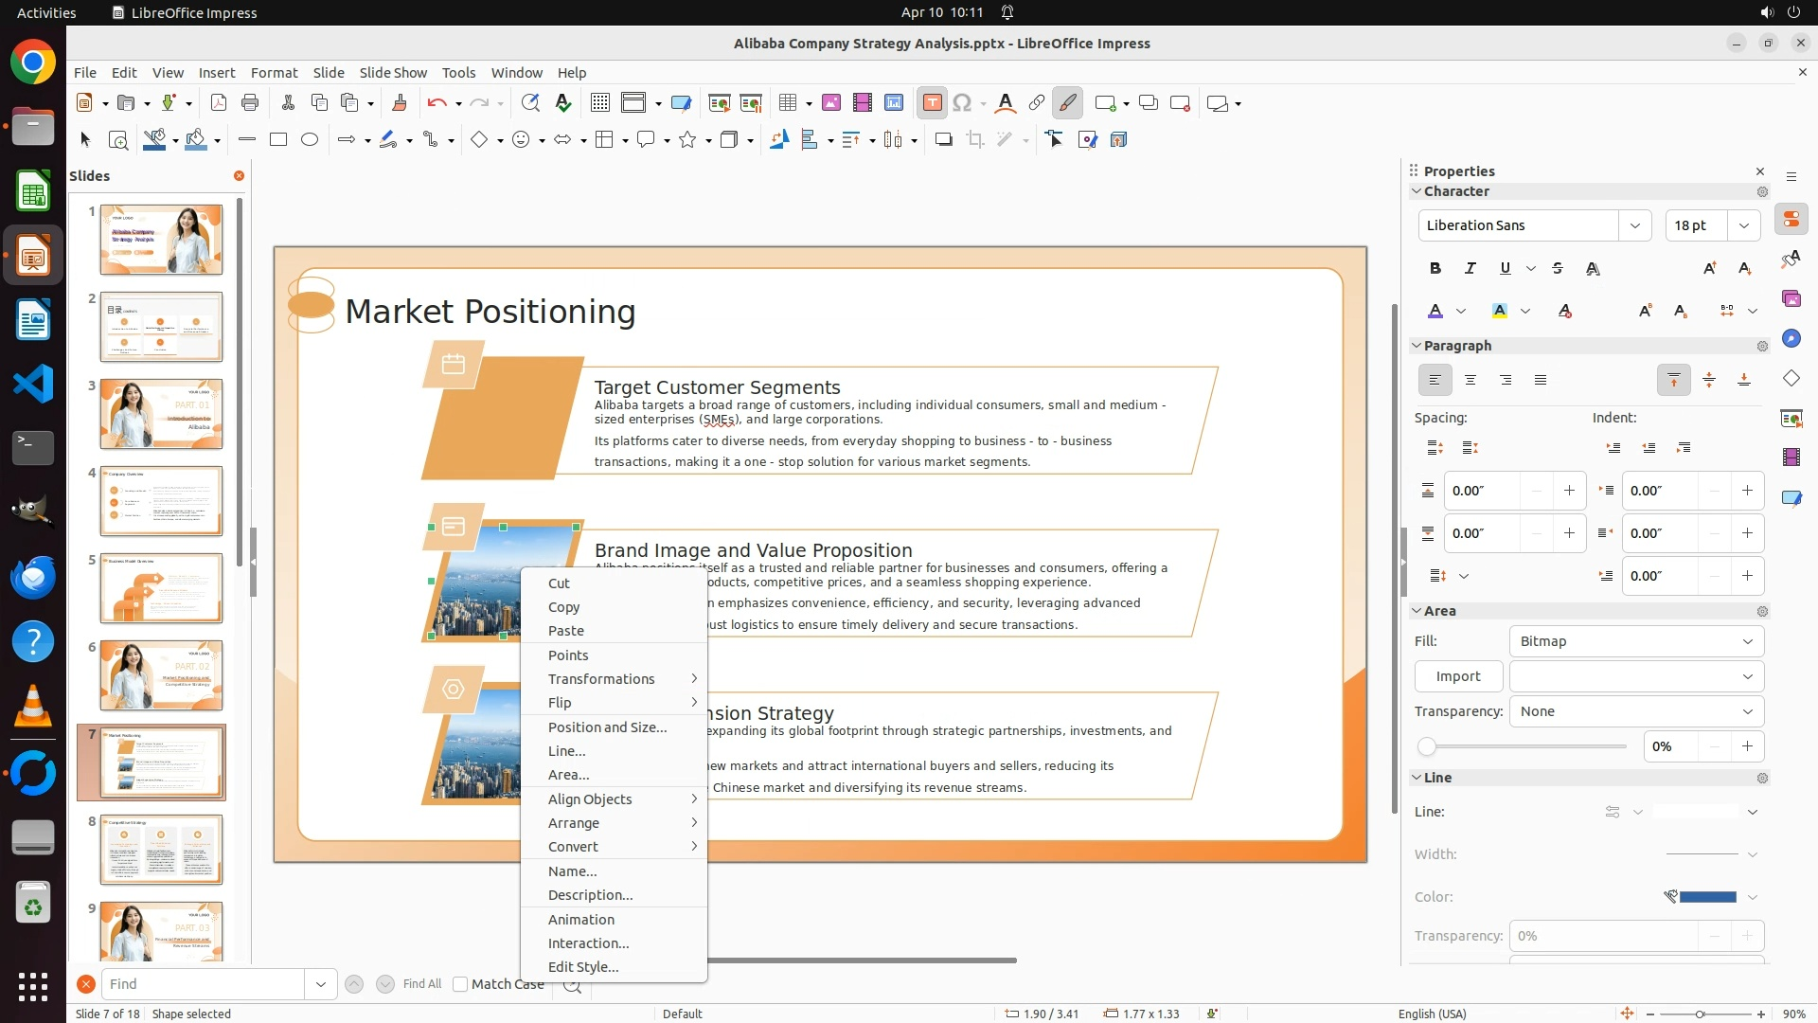The width and height of the screenshot is (1818, 1023).
Task: Click the Insert Table icon
Action: click(788, 103)
